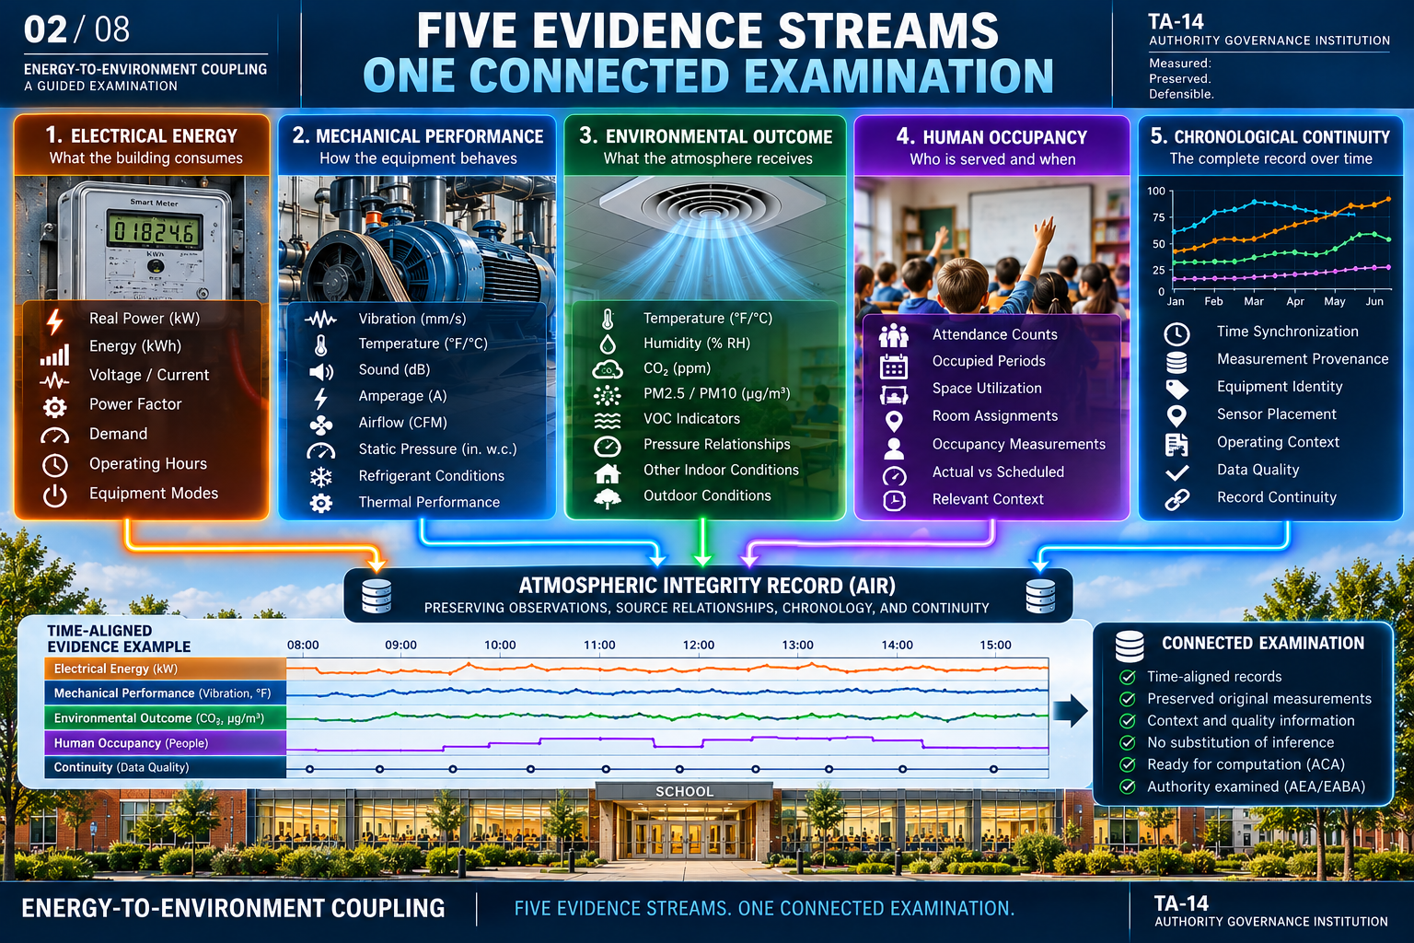This screenshot has width=1414, height=943.
Task: Select the CO₂ cloud icon
Action: 608,370
